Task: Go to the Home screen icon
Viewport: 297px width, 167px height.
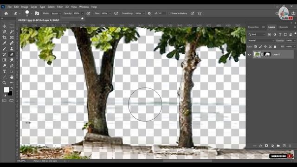Action: click(6, 13)
